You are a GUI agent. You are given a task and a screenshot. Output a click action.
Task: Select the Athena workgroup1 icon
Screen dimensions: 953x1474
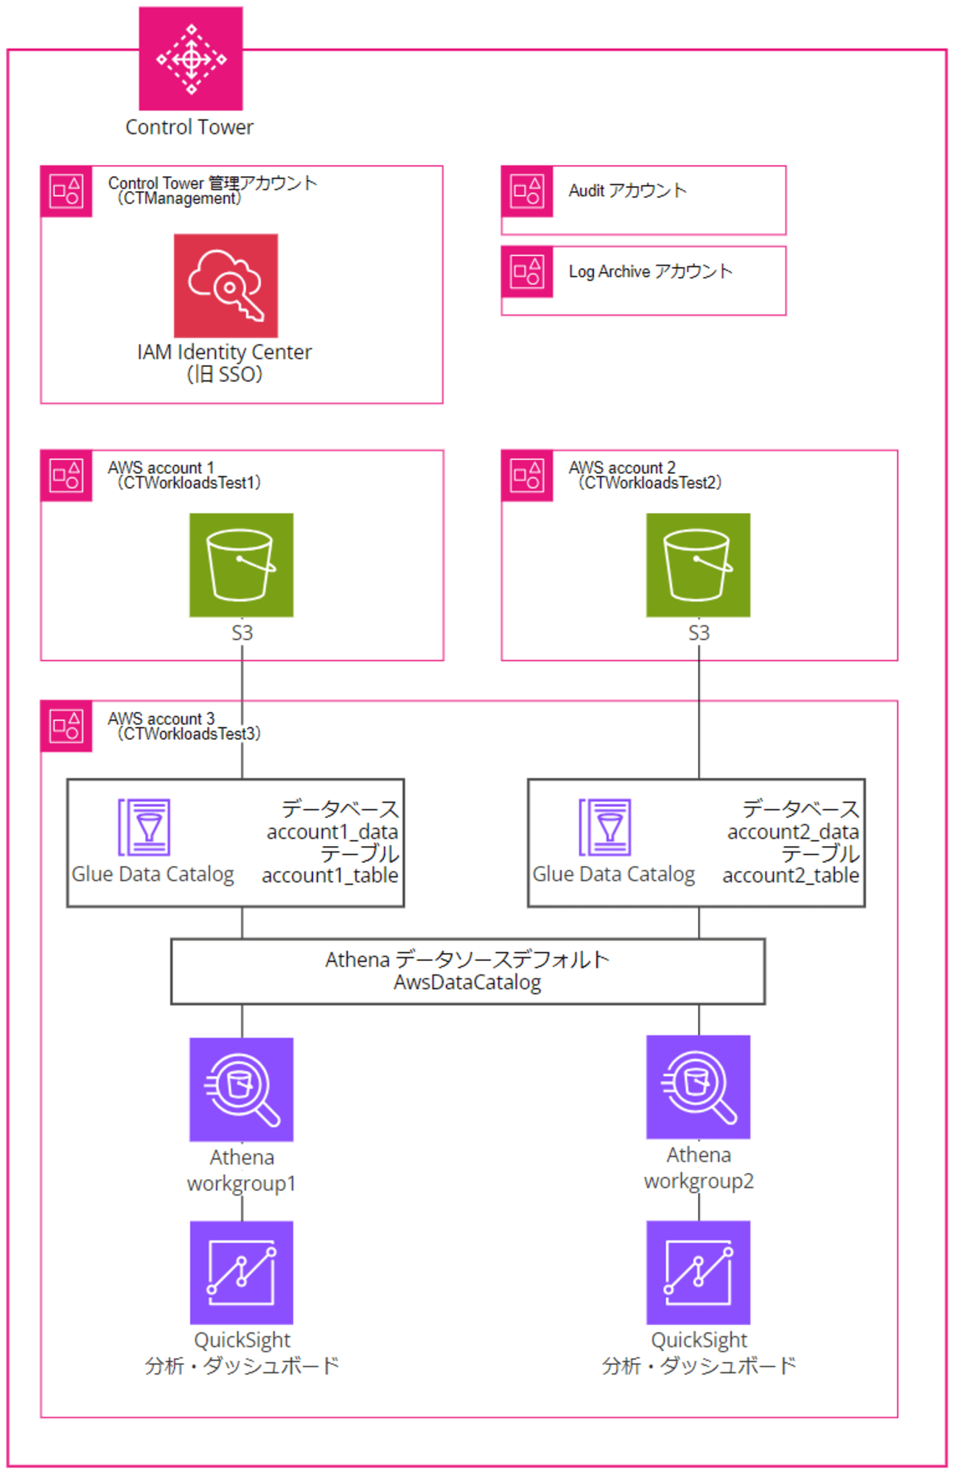tap(241, 1090)
